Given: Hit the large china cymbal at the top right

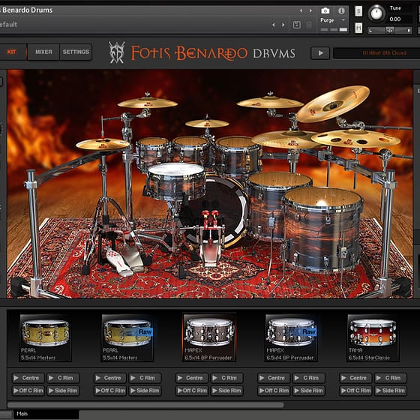Looking at the screenshot, I should point(333,104).
